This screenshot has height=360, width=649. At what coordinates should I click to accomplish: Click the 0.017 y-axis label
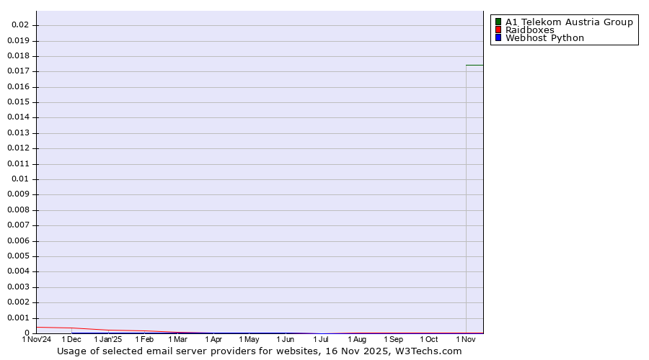coord(19,71)
